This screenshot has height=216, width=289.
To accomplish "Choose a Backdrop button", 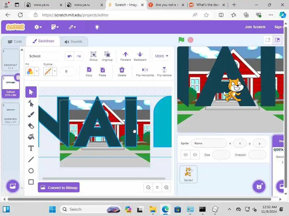I will [x=12, y=186].
